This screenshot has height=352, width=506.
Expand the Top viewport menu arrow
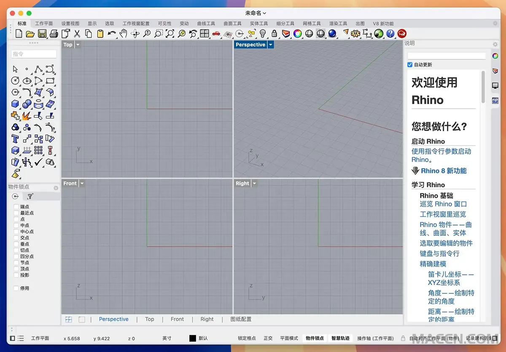click(78, 45)
